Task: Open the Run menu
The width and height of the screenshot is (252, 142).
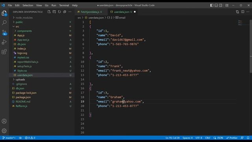Action: [54, 5]
